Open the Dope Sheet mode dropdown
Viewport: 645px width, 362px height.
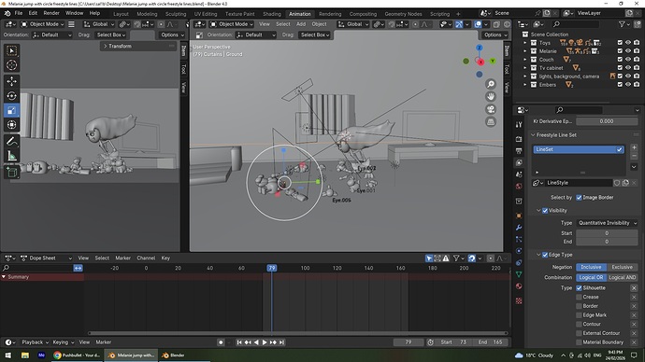pyautogui.click(x=46, y=258)
